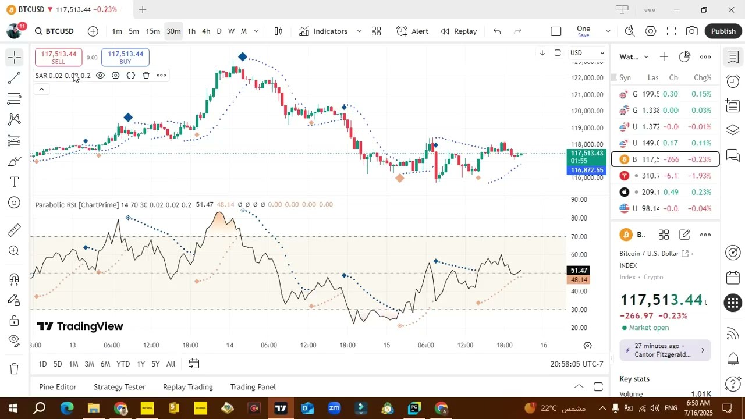Open the notifications bell panel
The height and width of the screenshot is (419, 745).
coord(733,358)
